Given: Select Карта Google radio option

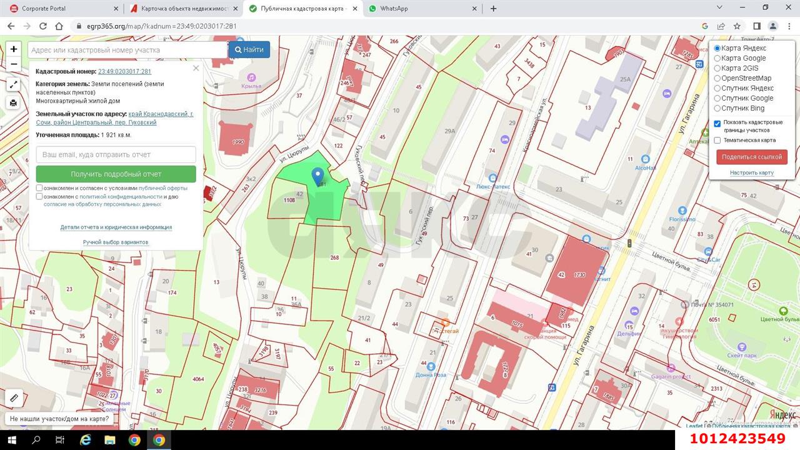Looking at the screenshot, I should [x=717, y=58].
